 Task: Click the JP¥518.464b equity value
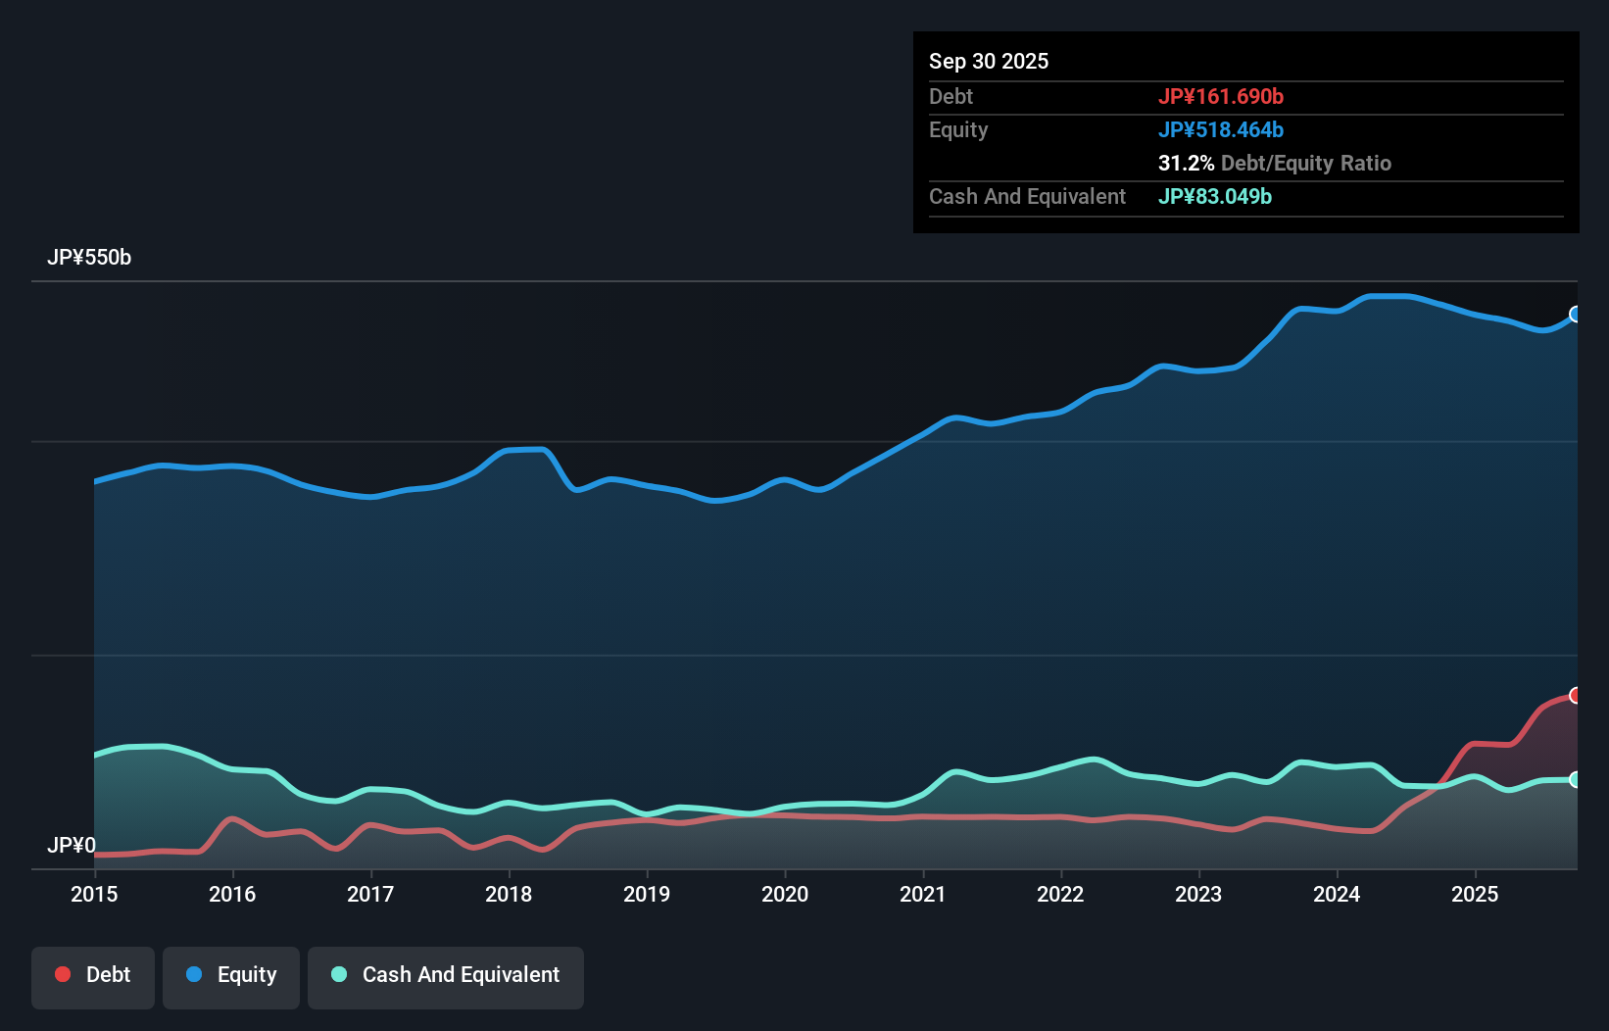[1221, 129]
